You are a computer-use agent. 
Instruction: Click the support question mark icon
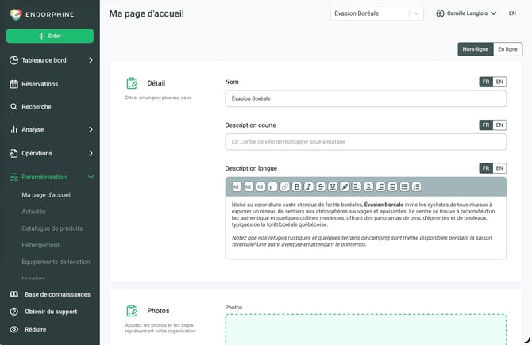click(x=14, y=312)
